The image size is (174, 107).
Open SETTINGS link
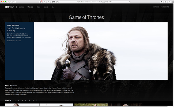coord(156,7)
